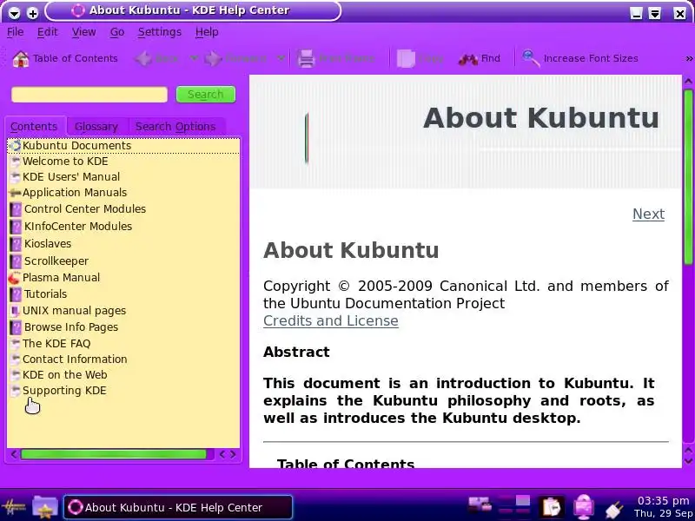
Task: Open the Go menu
Action: (x=117, y=32)
